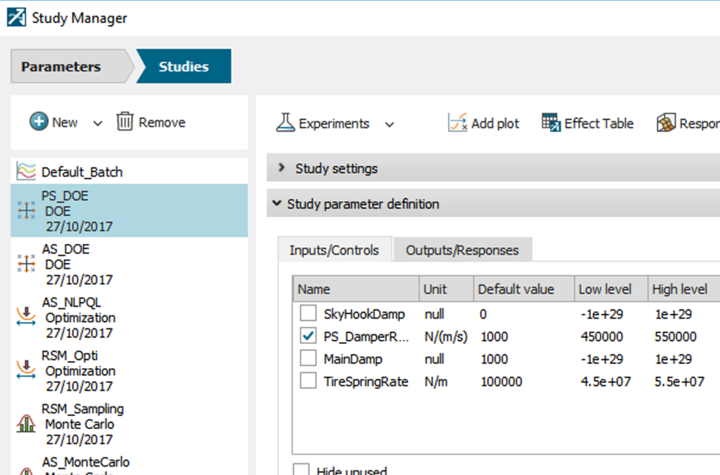
Task: Click the SkyHookDamp high level 1e+29
Action: (x=673, y=314)
